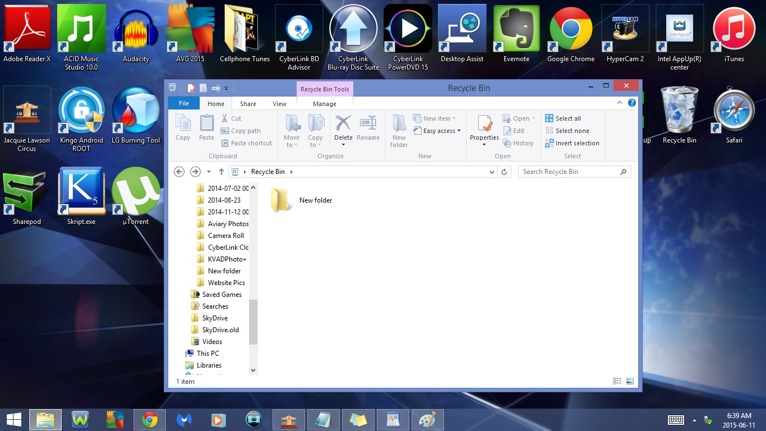766x431 pixels.
Task: Switch to large icons view button
Action: pyautogui.click(x=630, y=381)
